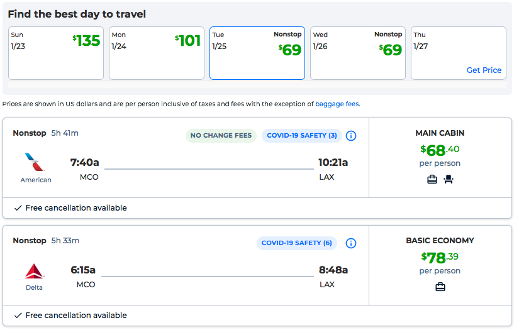Select the Wed 1/26 nonstop $69 date
The width and height of the screenshot is (519, 330).
pos(358,53)
